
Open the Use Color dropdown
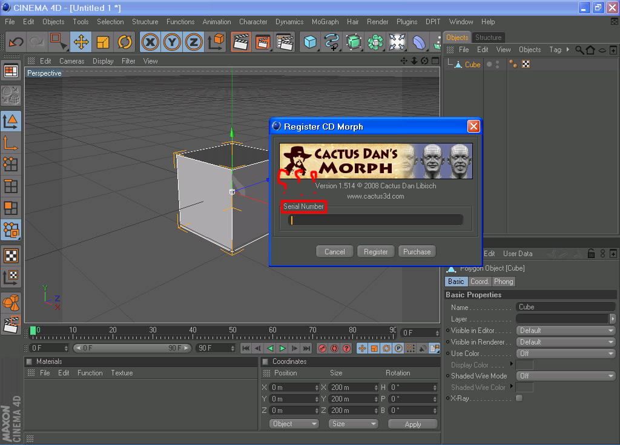pyautogui.click(x=566, y=353)
